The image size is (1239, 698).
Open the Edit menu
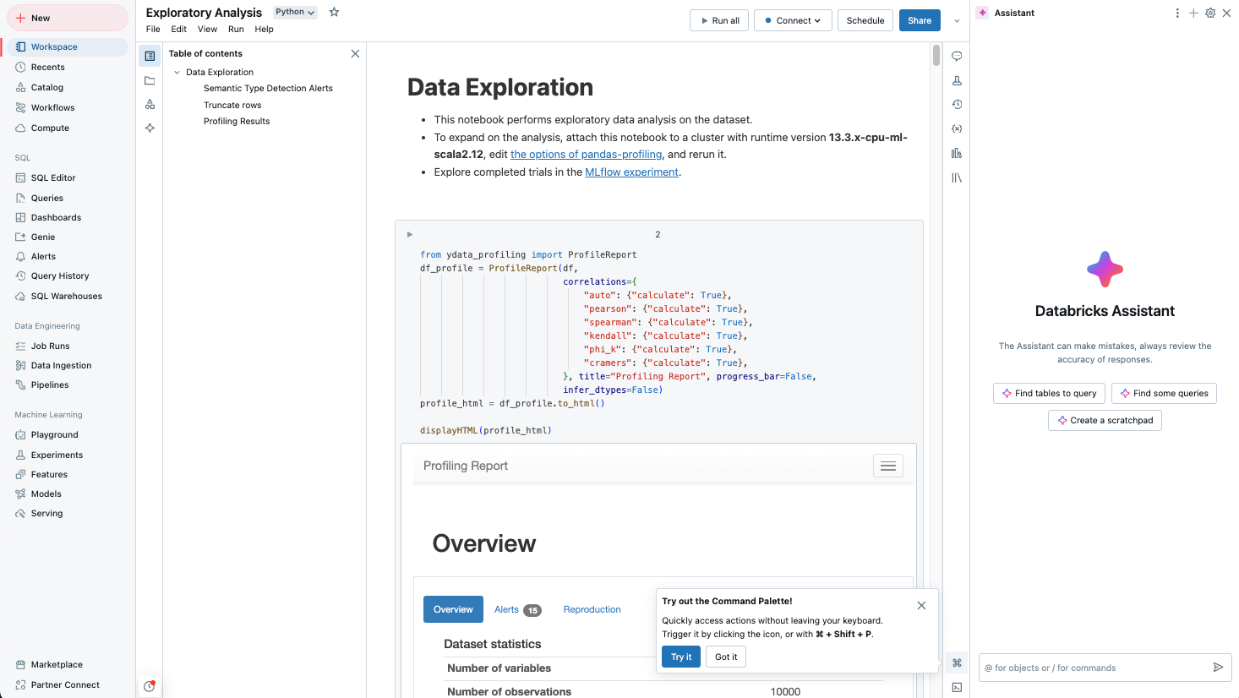point(178,29)
